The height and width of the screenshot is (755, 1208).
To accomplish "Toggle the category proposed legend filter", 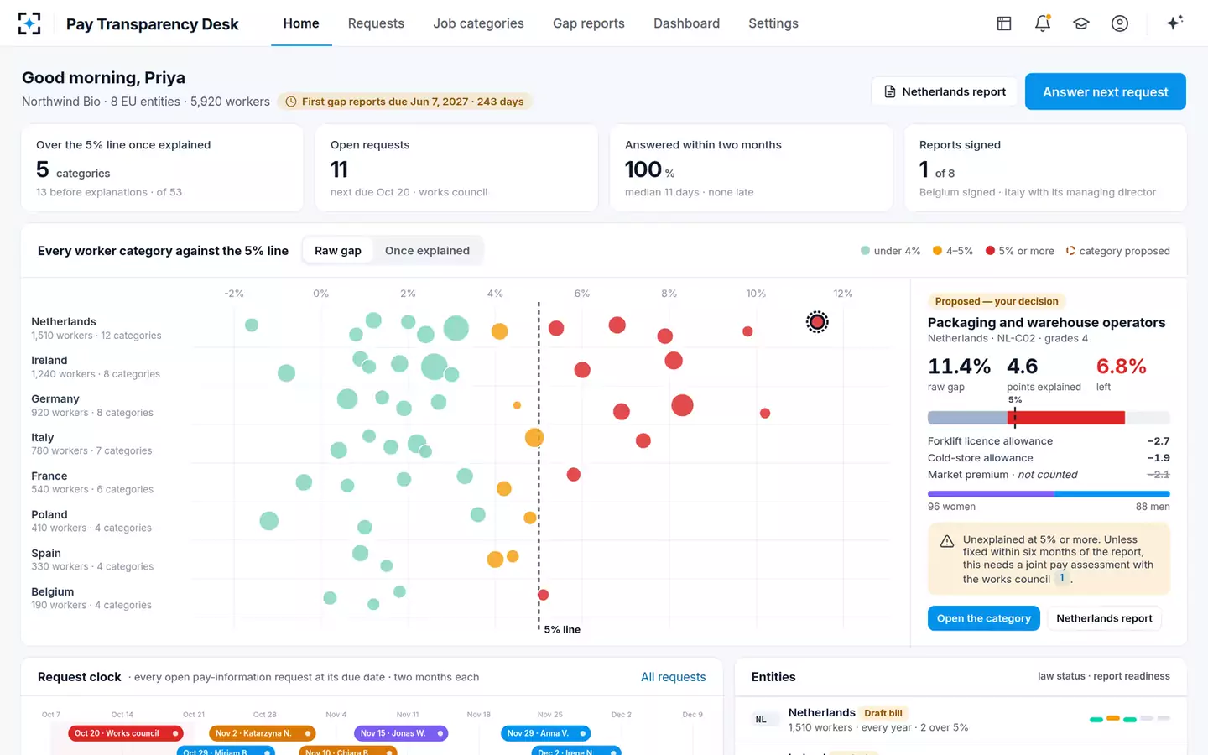I will coord(1117,251).
